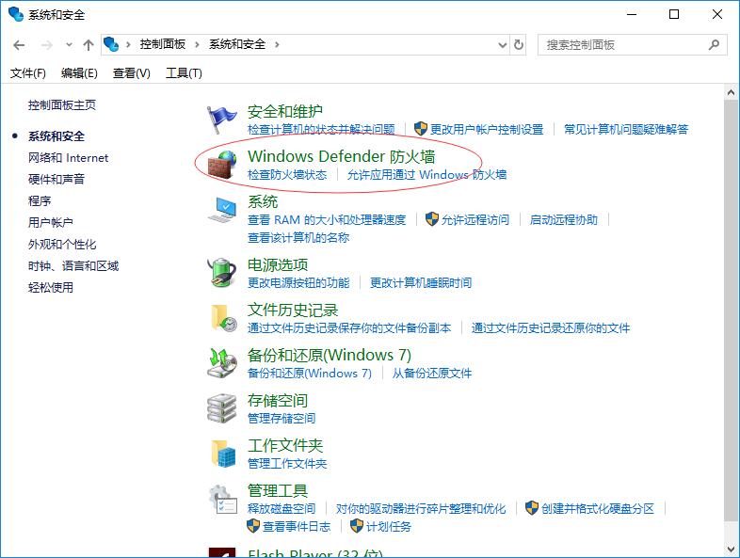This screenshot has height=558, width=740.
Task: Click the window title bar system icon
Action: [x=16, y=14]
